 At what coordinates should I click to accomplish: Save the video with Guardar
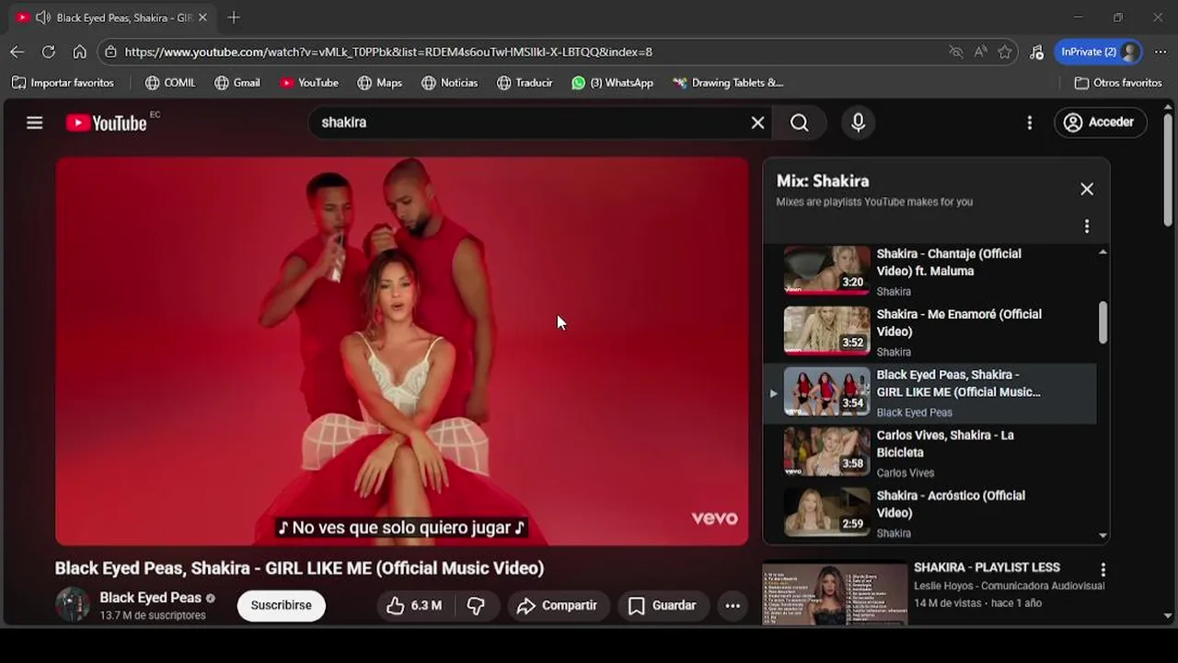pyautogui.click(x=662, y=605)
